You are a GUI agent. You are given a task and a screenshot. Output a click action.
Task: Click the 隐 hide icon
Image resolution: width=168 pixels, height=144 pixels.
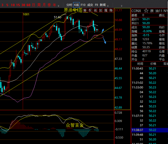click(111, 10)
